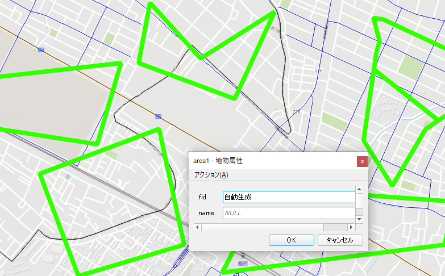This screenshot has height=276, width=445.
Task: Click the large gray area on left
Action: click(51, 97)
